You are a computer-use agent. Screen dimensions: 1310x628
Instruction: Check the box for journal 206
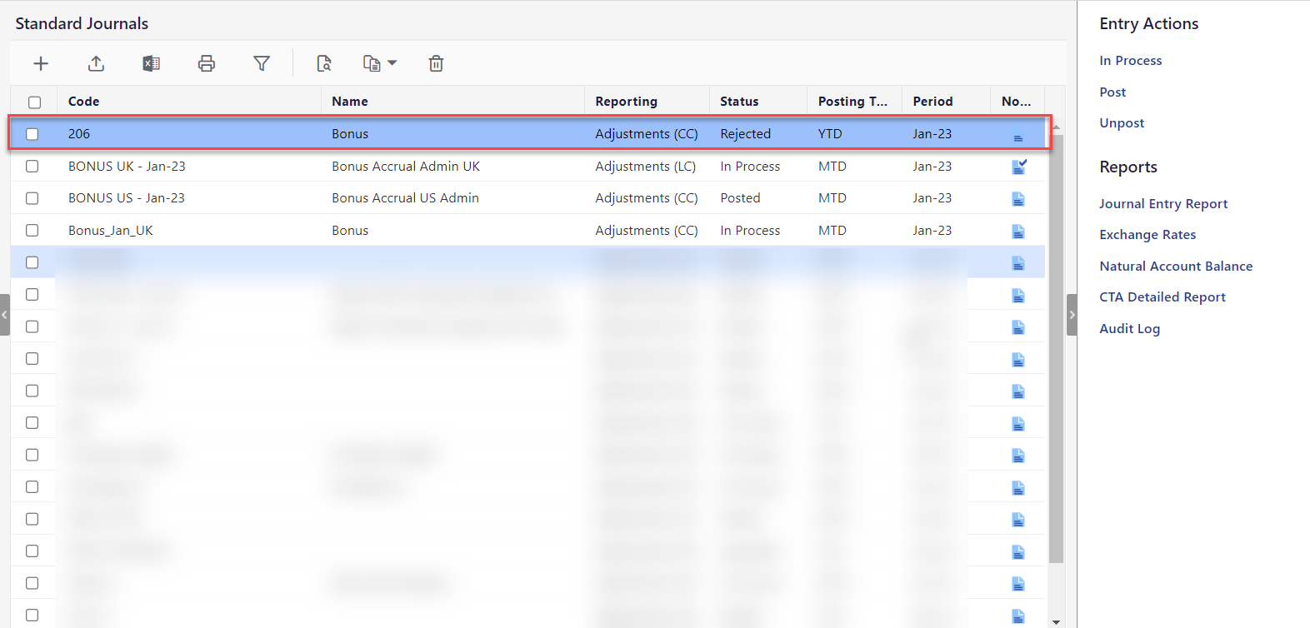point(32,134)
